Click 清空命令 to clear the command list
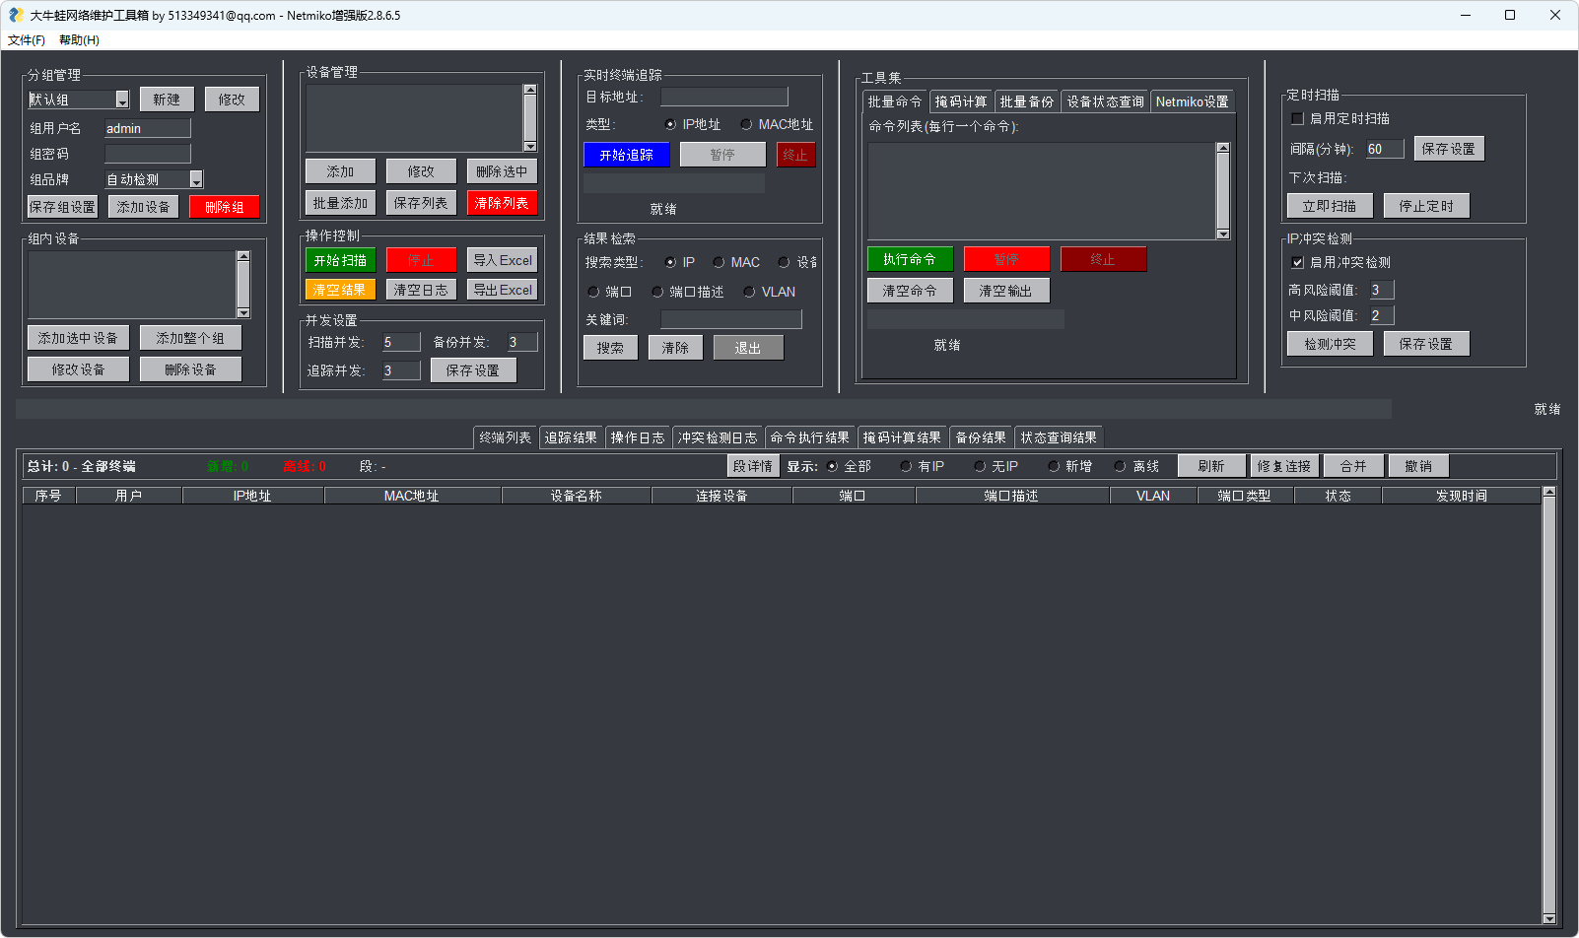 click(909, 290)
